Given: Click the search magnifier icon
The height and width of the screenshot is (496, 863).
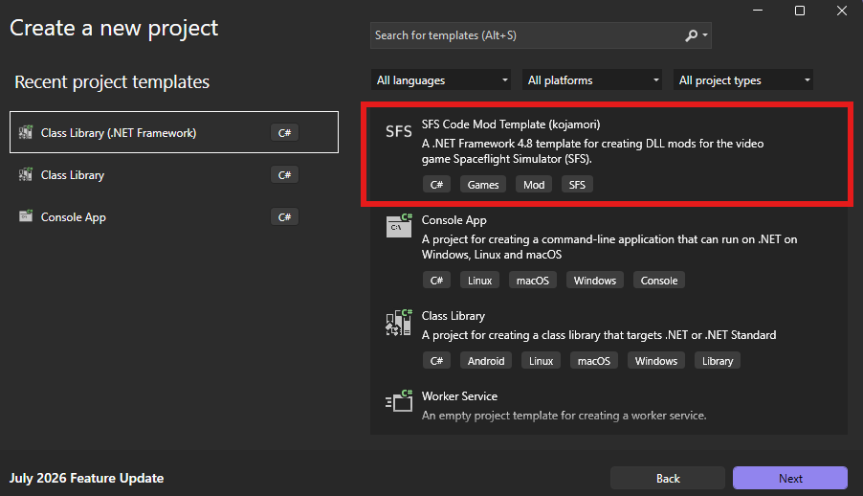Looking at the screenshot, I should coord(691,35).
